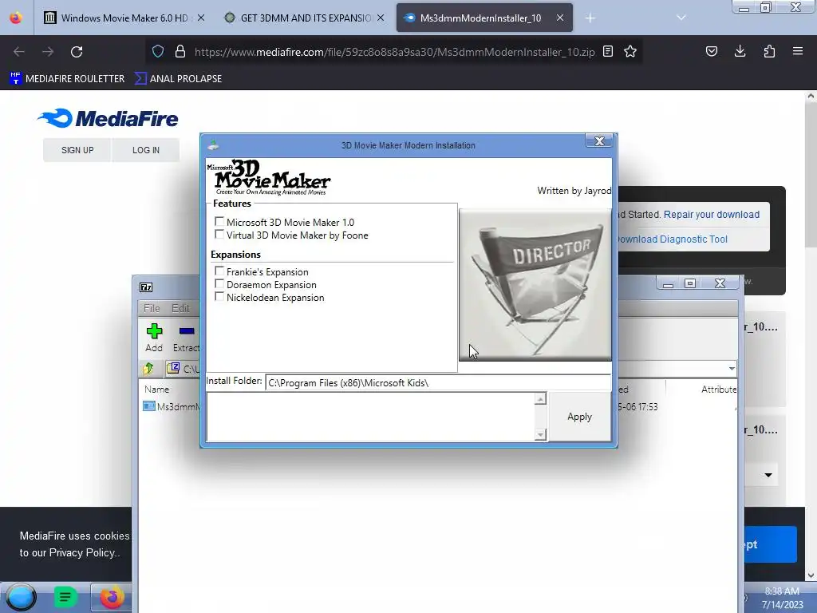Click the page scrollbar up arrow

tap(811, 96)
